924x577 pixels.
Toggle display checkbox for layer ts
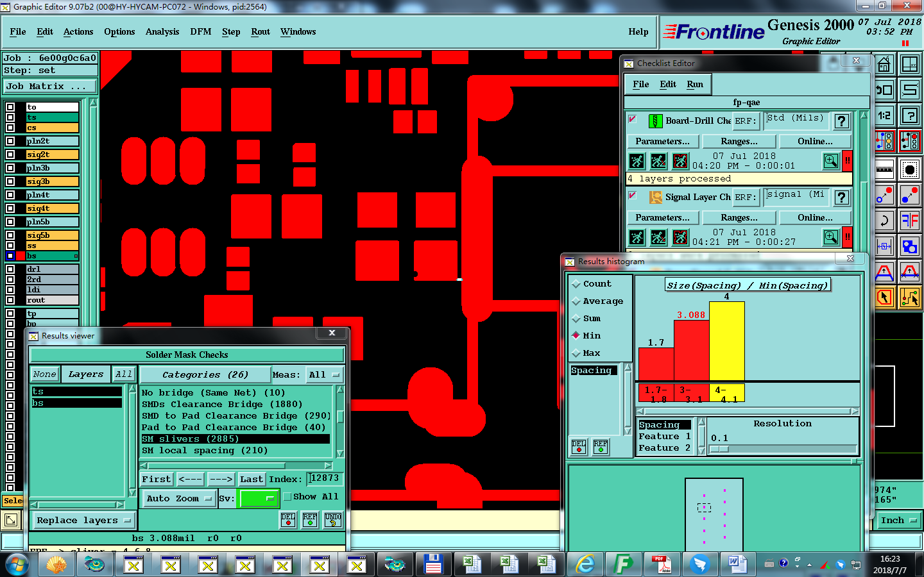click(x=10, y=117)
